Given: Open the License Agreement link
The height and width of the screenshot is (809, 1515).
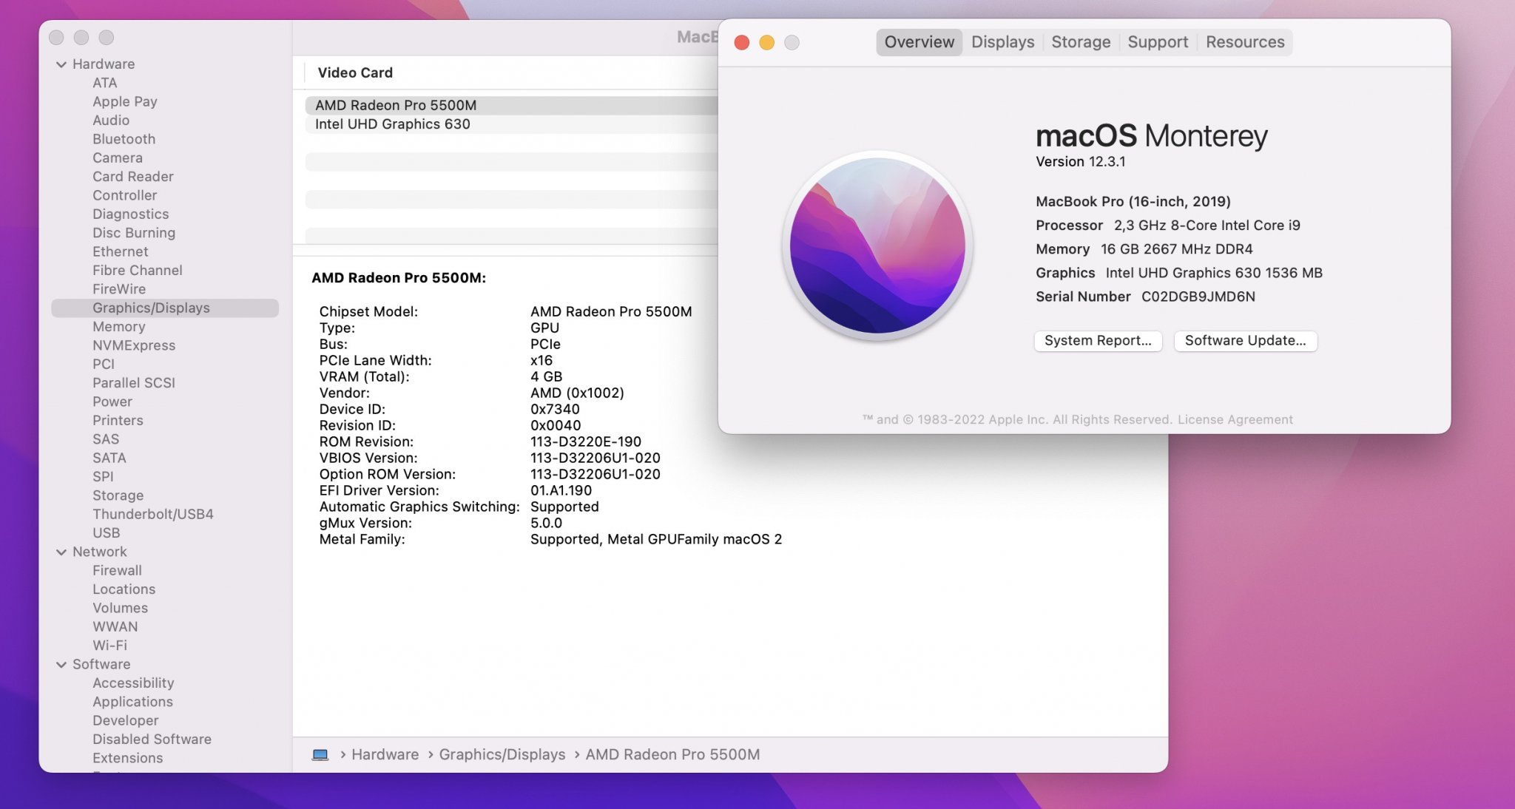Looking at the screenshot, I should point(1235,420).
